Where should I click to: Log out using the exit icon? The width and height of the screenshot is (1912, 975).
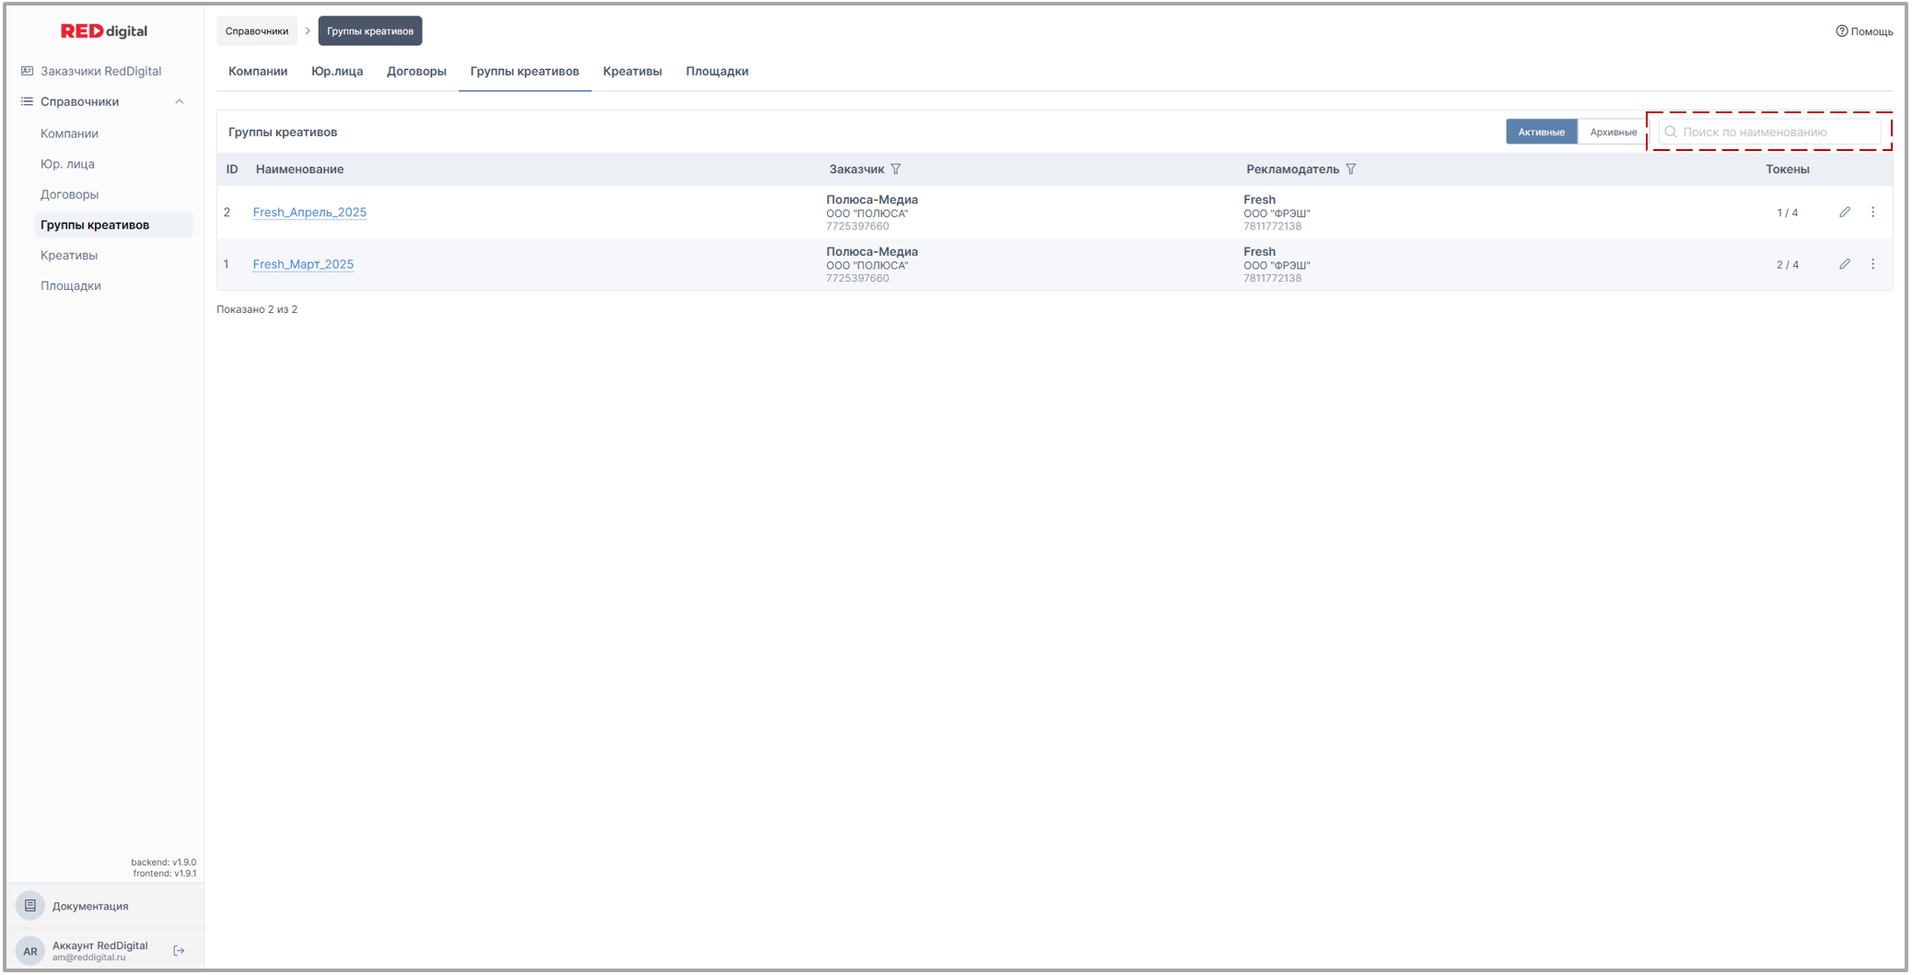click(179, 951)
